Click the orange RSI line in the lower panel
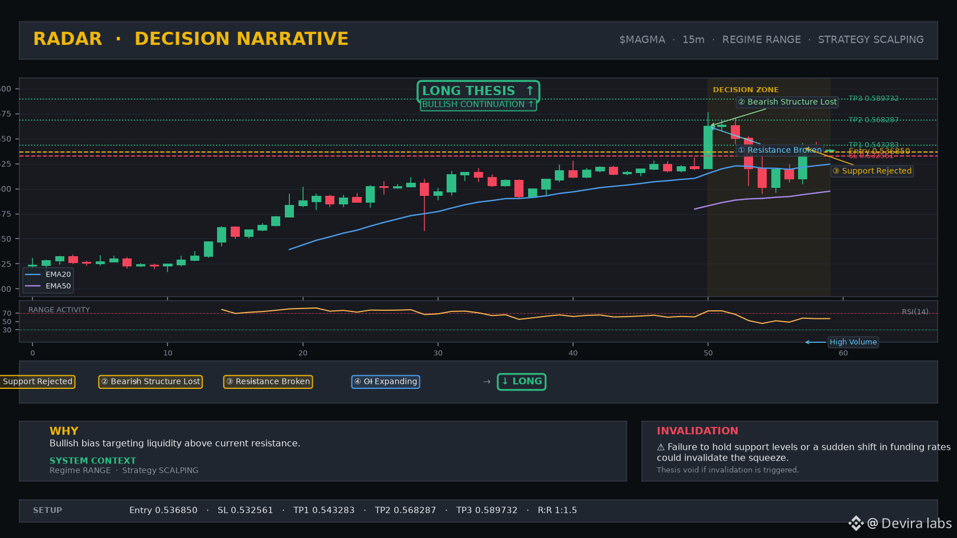Viewport: 957px width, 538px height. pyautogui.click(x=525, y=316)
